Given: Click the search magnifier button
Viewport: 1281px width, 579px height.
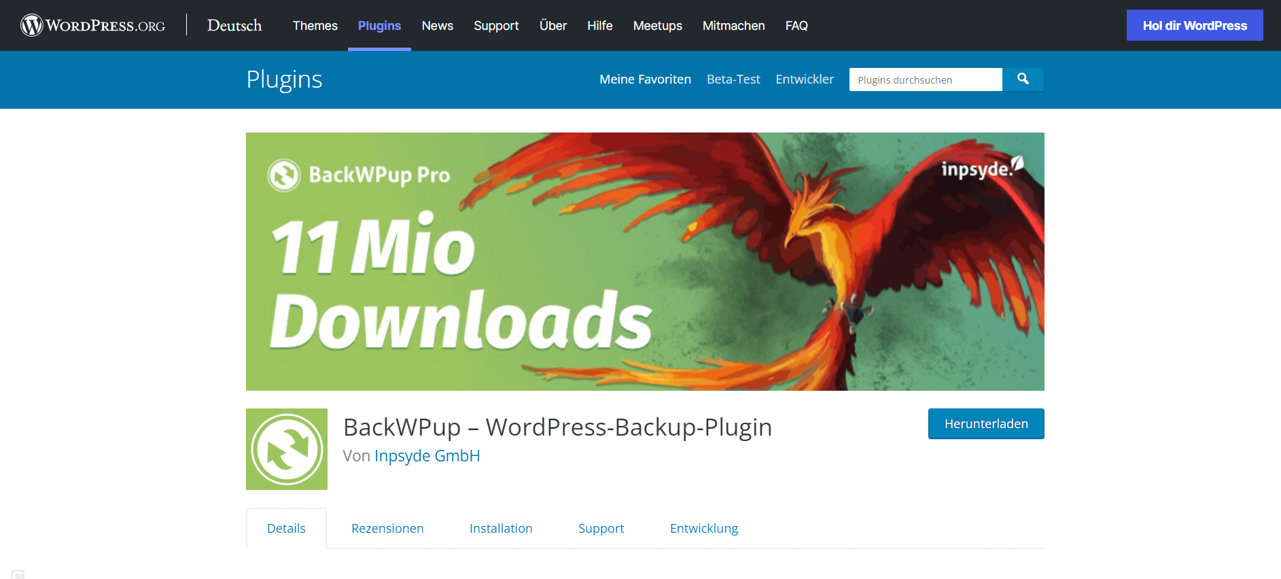Looking at the screenshot, I should point(1023,80).
